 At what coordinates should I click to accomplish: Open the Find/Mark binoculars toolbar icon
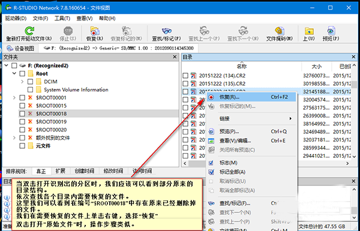click(166, 31)
